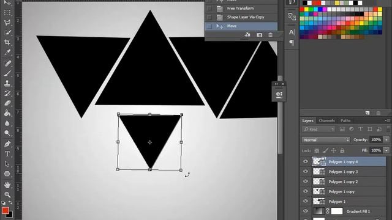Delete current history state trash icon
This screenshot has width=392, height=220.
pyautogui.click(x=270, y=35)
